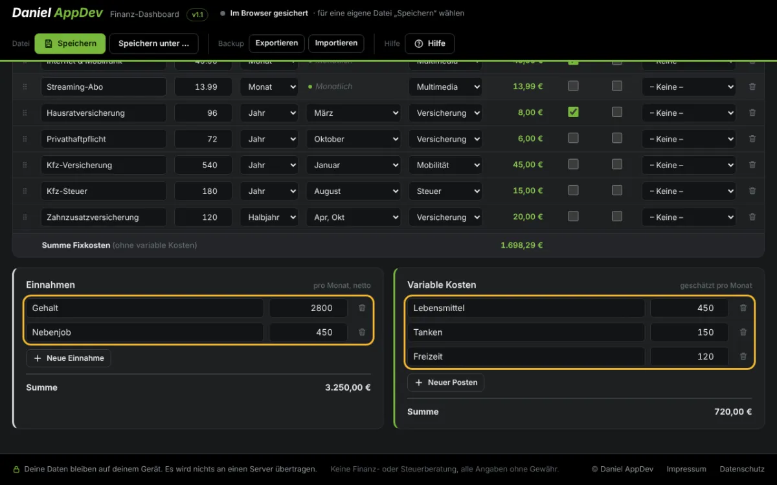Open Monat interval dropdown for Streaming-Abo
777x485 pixels.
point(269,87)
